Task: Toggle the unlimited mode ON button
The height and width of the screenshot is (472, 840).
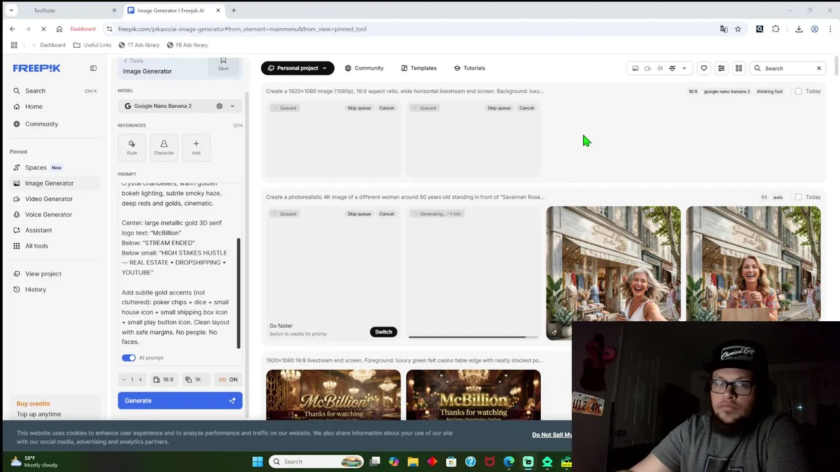Action: tap(228, 380)
